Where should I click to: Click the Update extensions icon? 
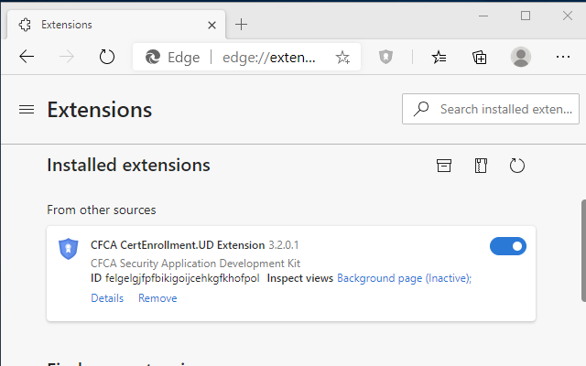click(517, 166)
